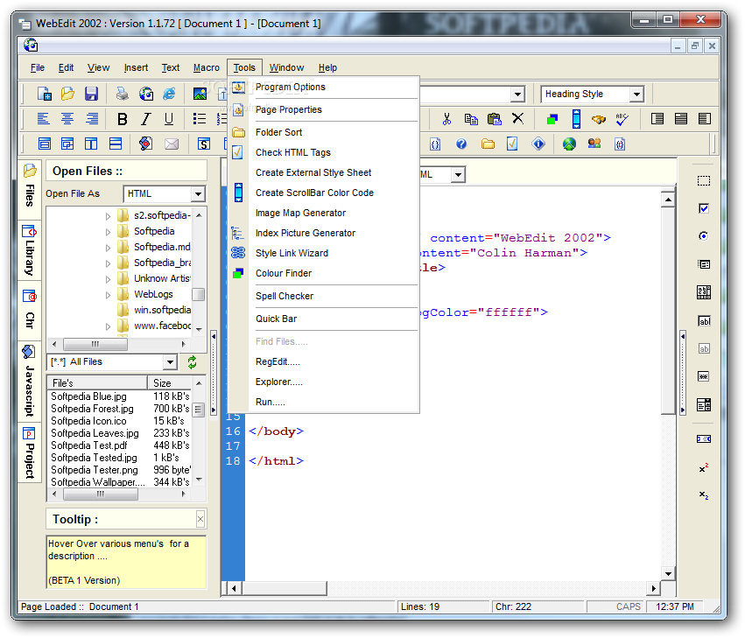Click the Insert Image picture icon
745x638 pixels.
coord(200,94)
